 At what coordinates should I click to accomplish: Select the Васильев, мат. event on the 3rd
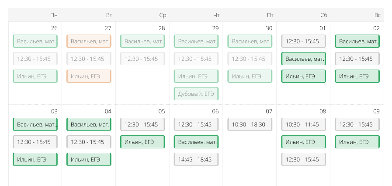tap(35, 124)
